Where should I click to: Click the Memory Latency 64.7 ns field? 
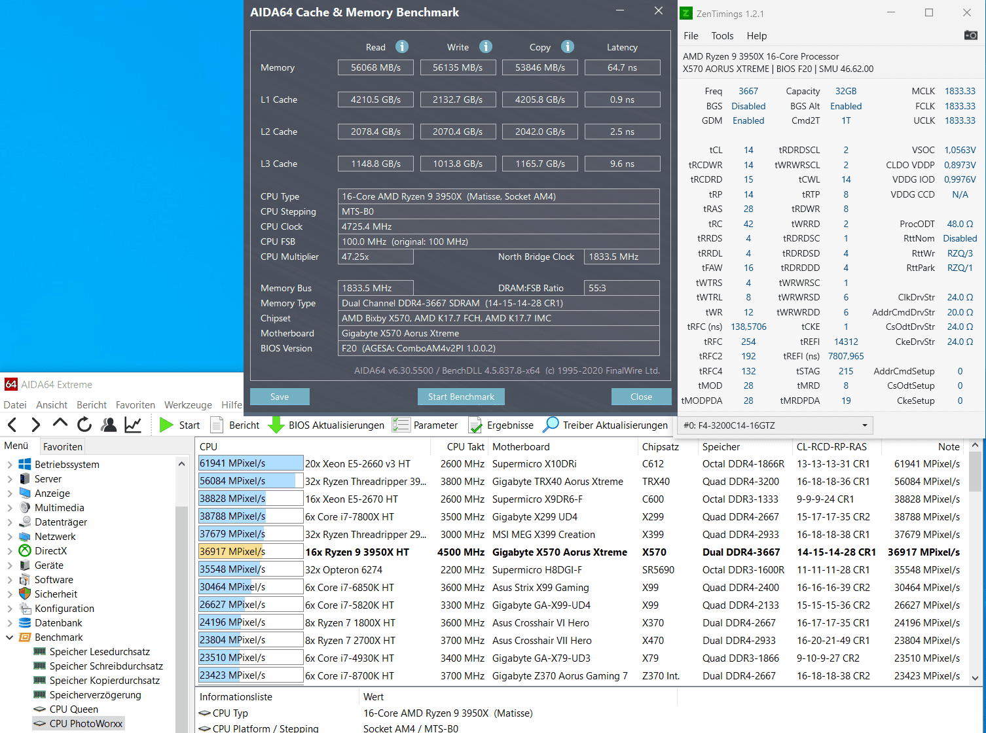[x=622, y=67]
